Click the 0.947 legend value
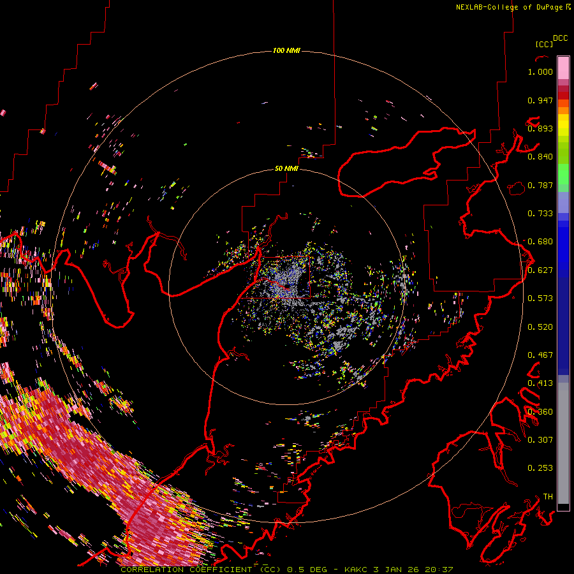 [x=540, y=100]
